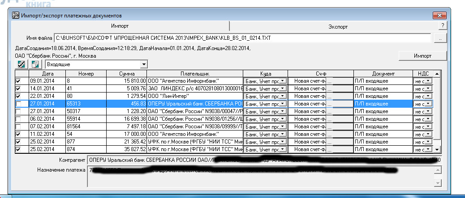The image size is (465, 198).
Task: Click the select-all checkmark icon button
Action: click(x=21, y=64)
